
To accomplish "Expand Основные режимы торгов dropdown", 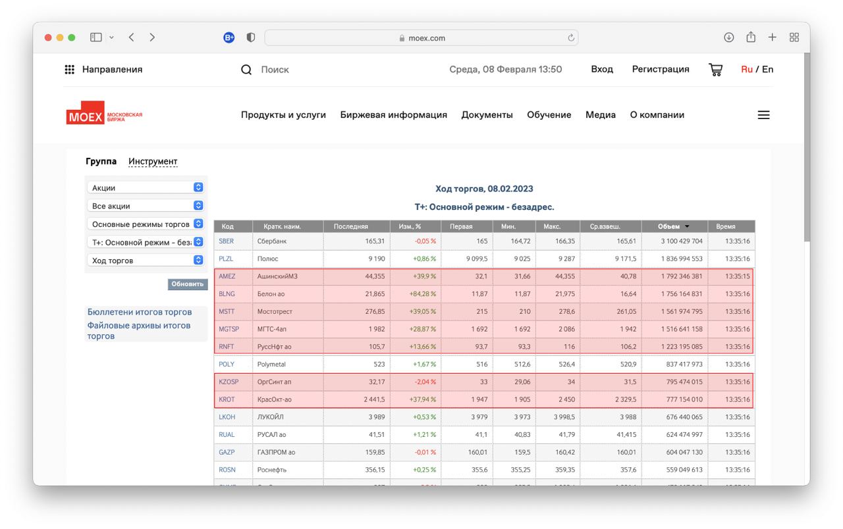I will [x=146, y=224].
